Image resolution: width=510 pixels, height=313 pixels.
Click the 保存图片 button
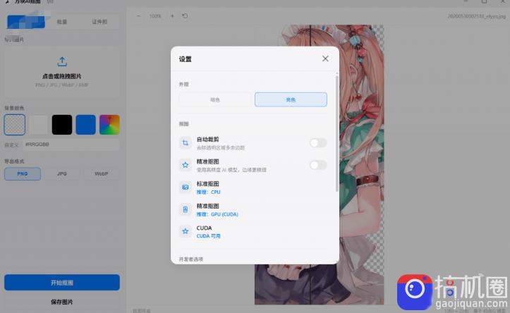(62, 302)
